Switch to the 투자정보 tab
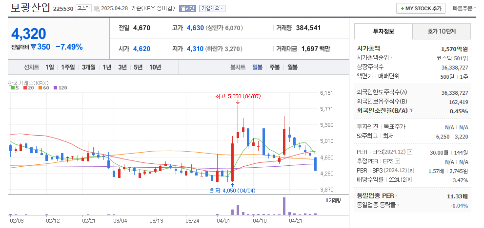484x228 pixels. point(383,32)
